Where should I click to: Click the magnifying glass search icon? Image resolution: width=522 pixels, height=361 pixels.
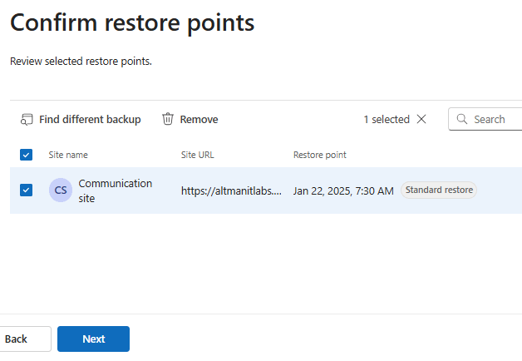462,120
